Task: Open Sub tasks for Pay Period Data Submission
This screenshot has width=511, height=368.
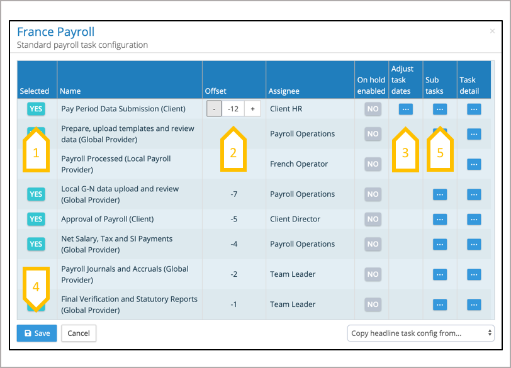Action: point(440,109)
